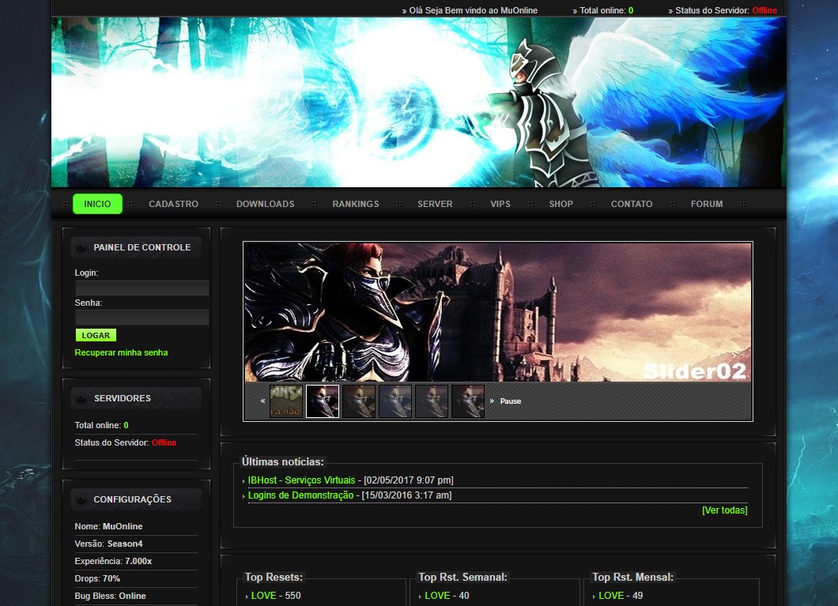Click the Versão: Season4 setting
This screenshot has height=606, width=838.
click(x=108, y=544)
